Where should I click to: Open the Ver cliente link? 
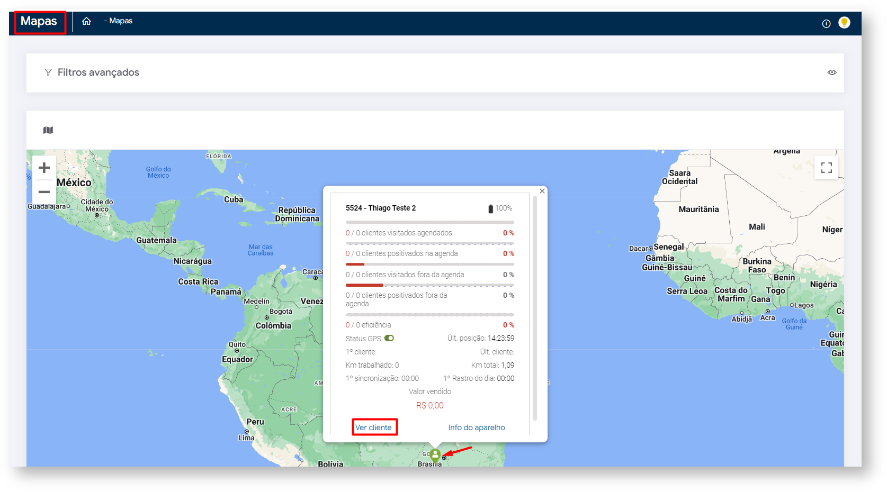[x=373, y=427]
